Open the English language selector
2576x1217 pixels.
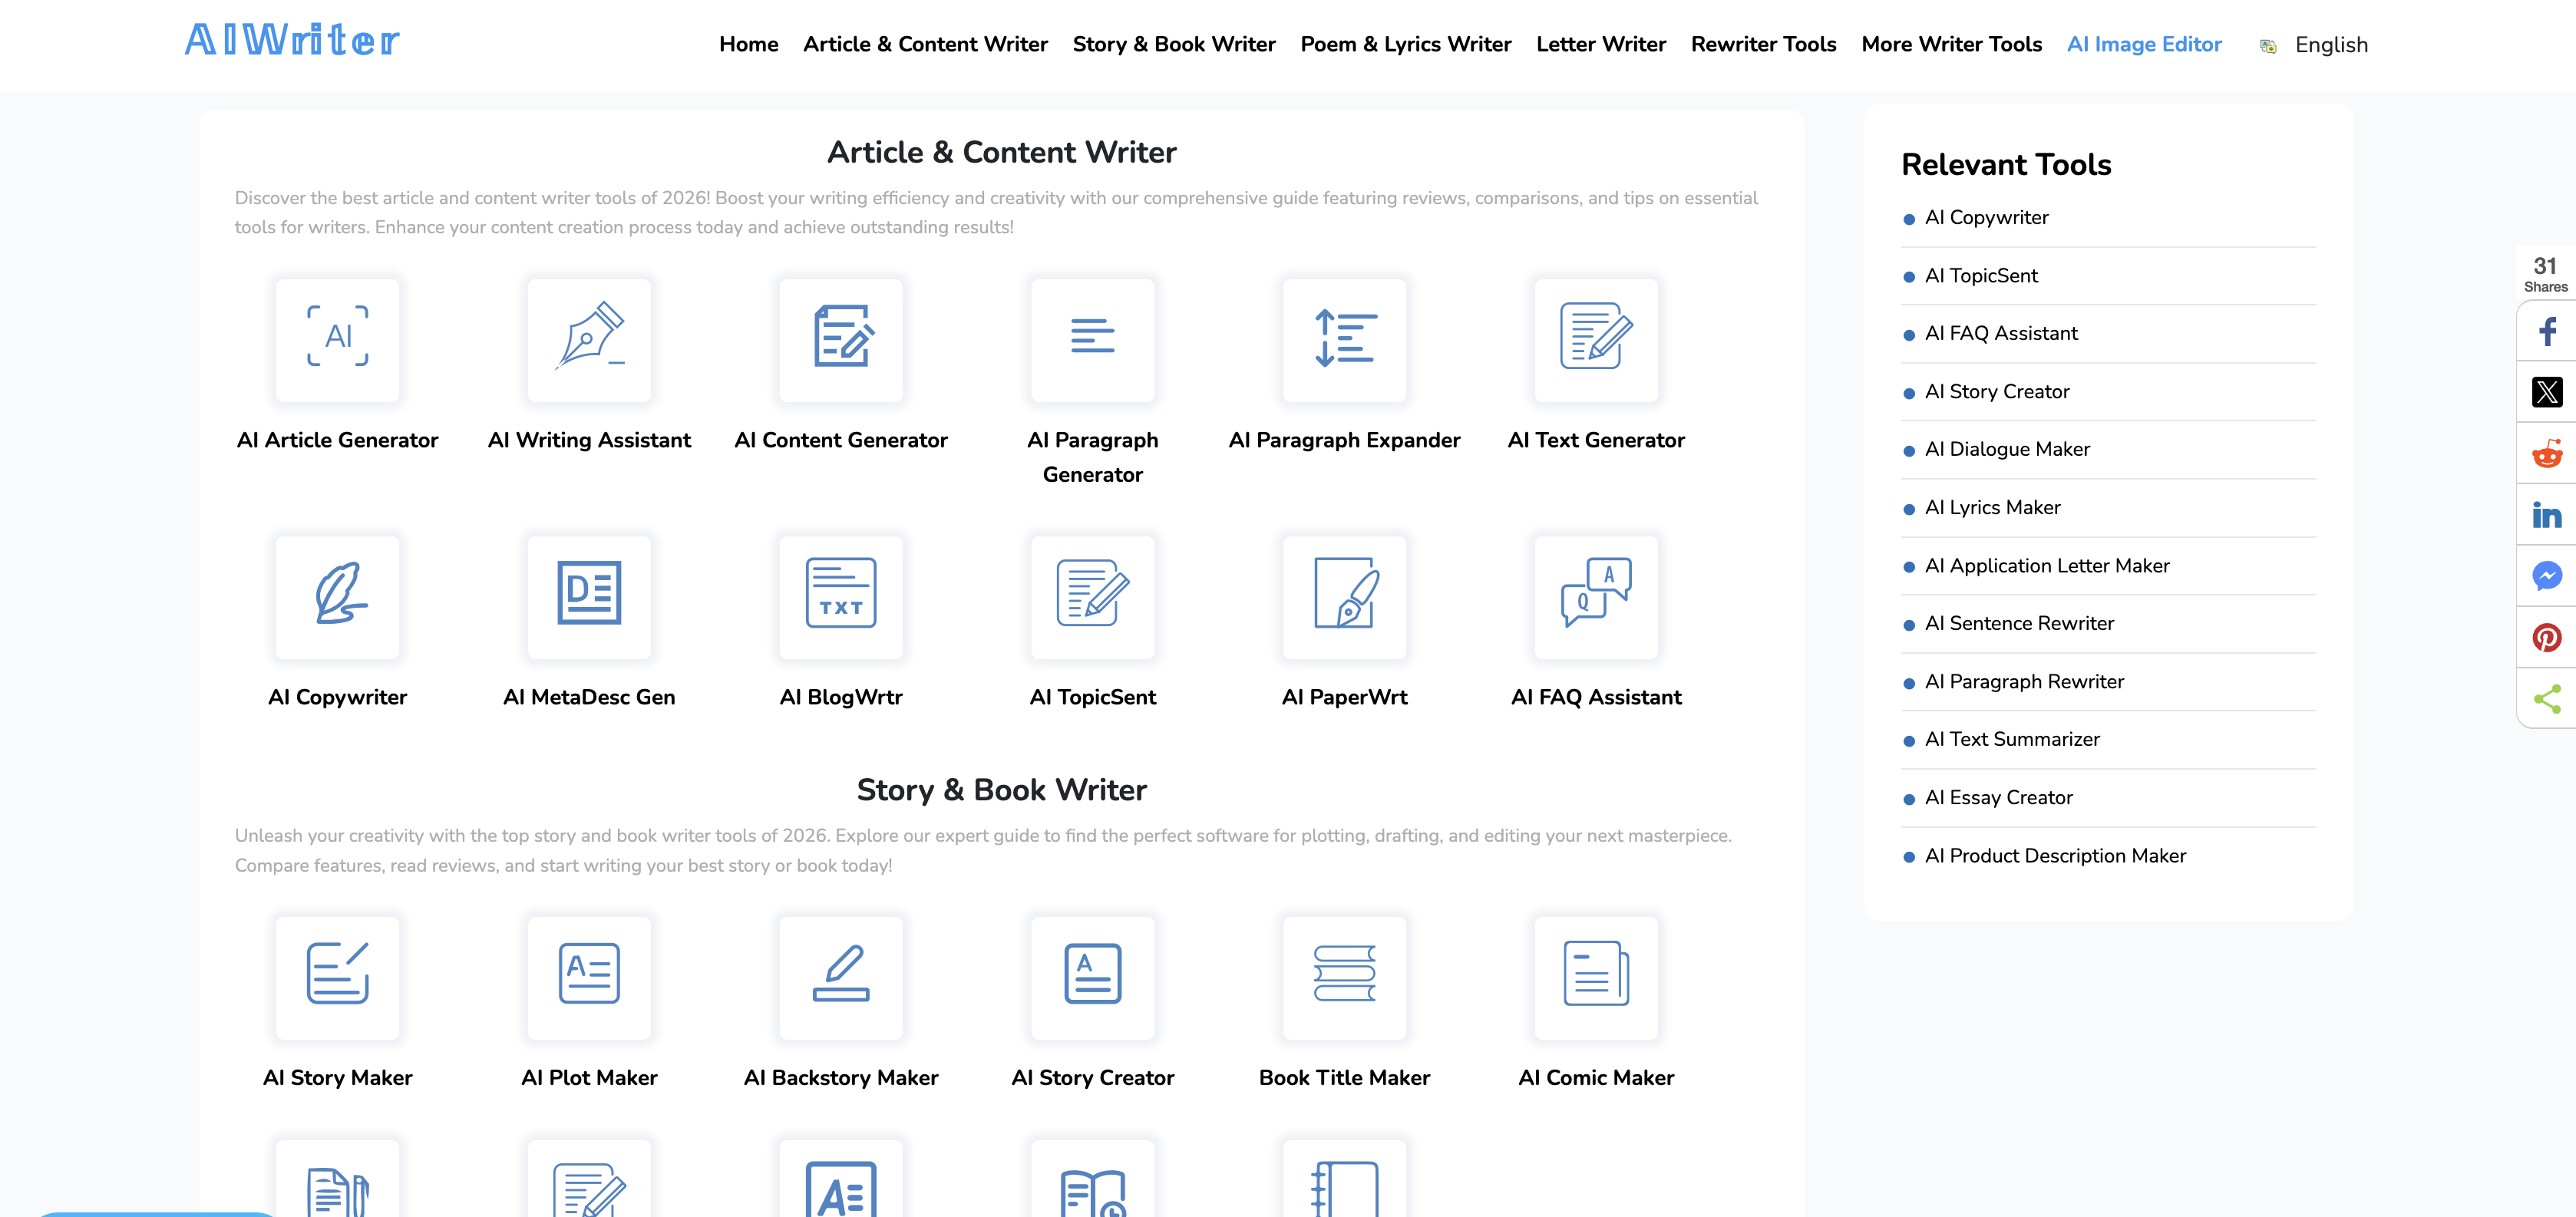point(2330,44)
